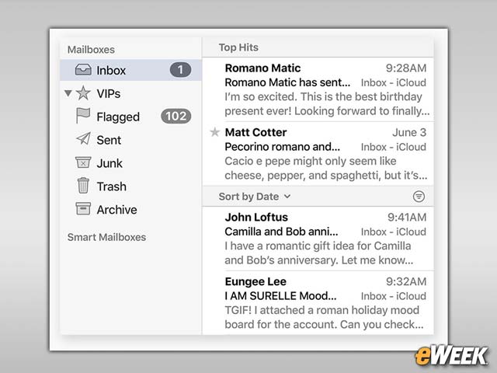Click subject 'Romano Matic has sent...'
The image size is (497, 373).
pyautogui.click(x=287, y=82)
